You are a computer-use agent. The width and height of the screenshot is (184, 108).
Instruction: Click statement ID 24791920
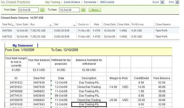[x=16, y=104]
